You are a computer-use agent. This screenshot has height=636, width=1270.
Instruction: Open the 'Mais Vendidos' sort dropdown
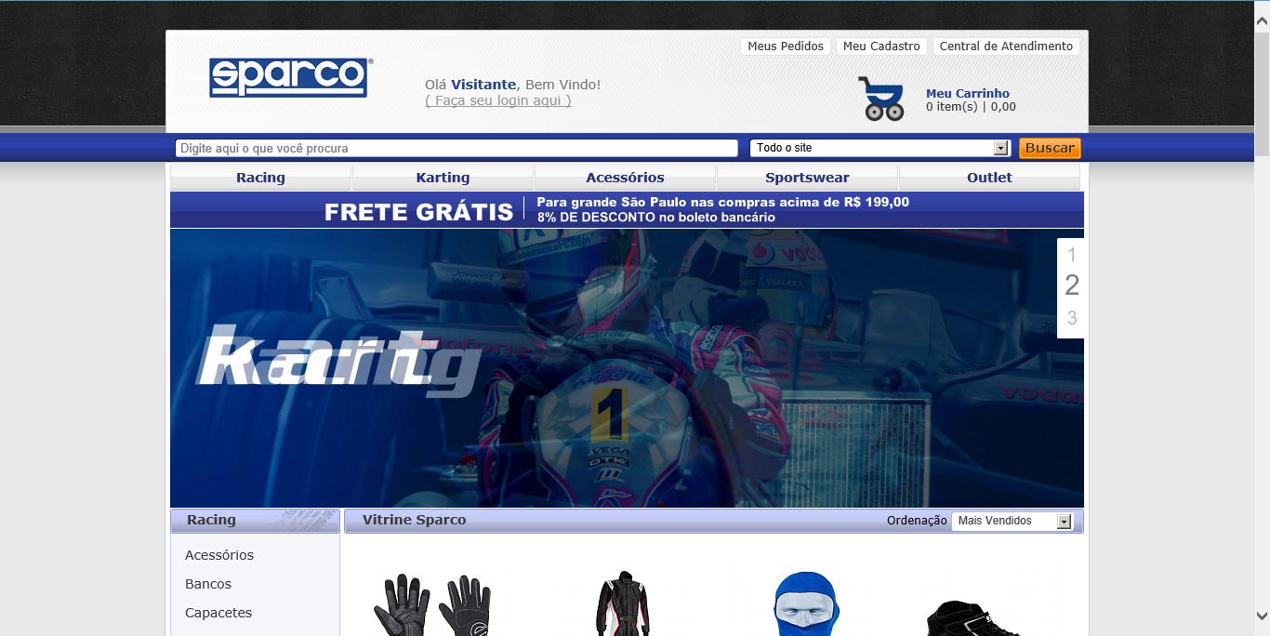tap(1012, 521)
